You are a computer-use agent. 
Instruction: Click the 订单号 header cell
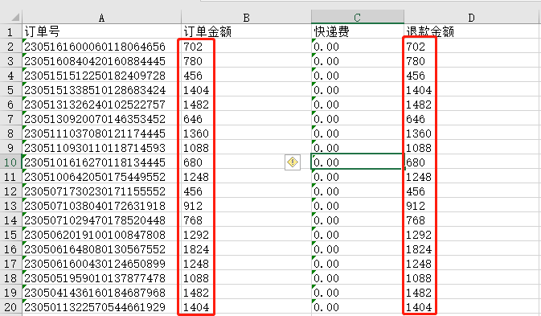pos(101,31)
